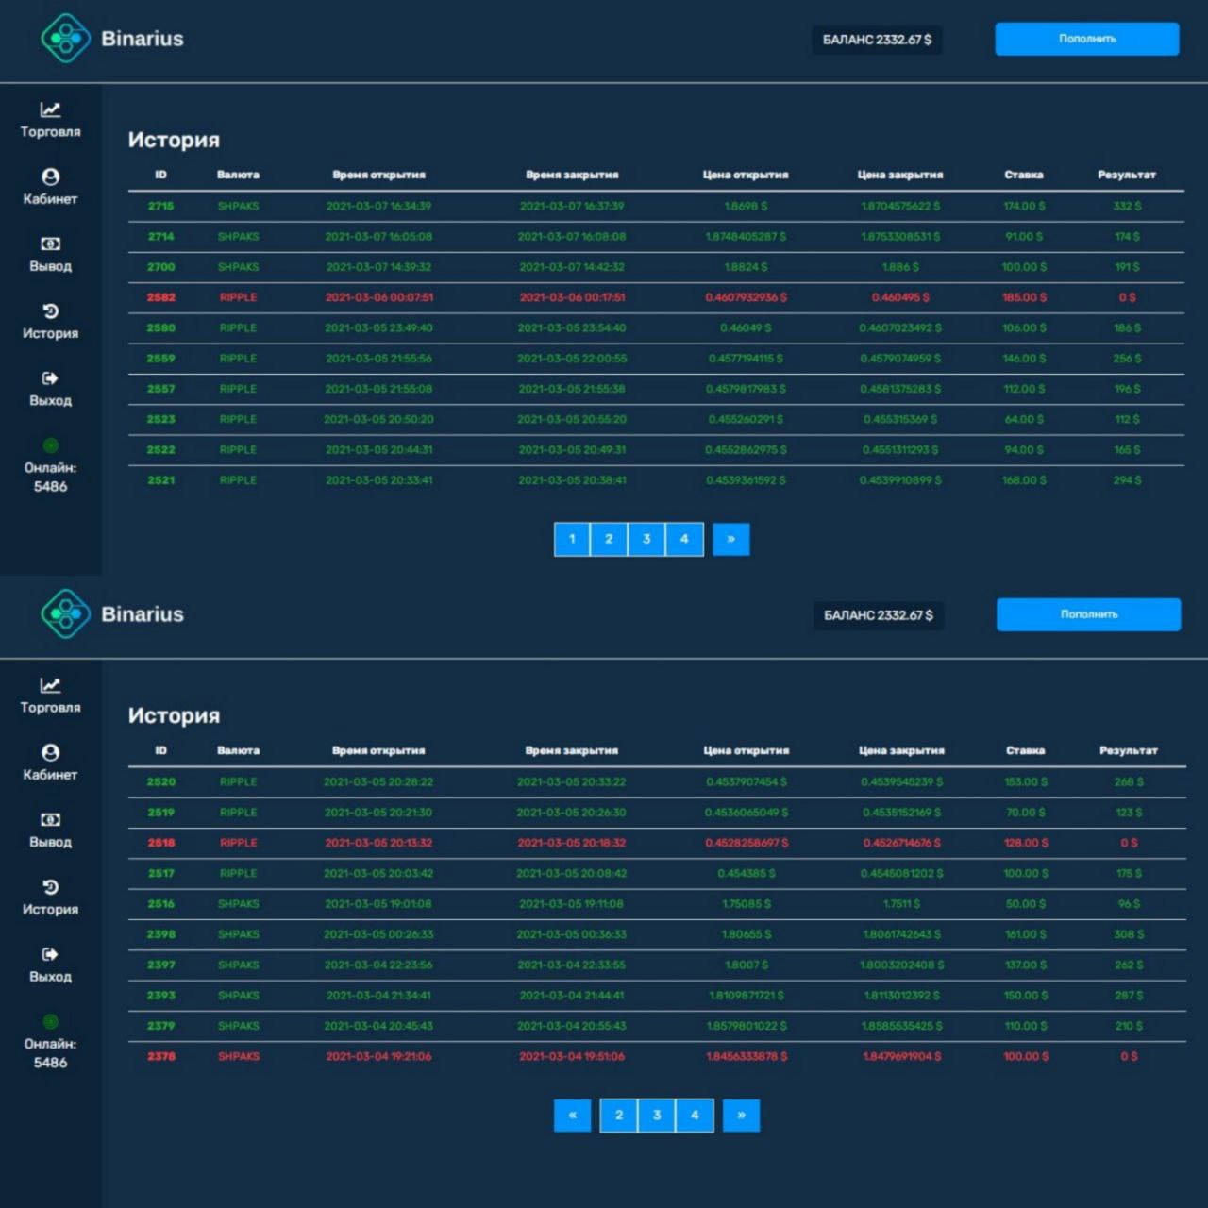
Task: Select trade ID 2520
Action: tap(160, 781)
